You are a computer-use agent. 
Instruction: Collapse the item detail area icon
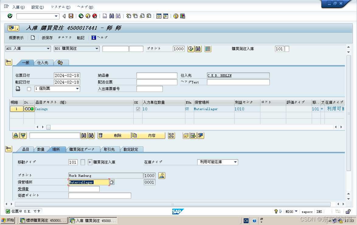[x=9, y=149]
